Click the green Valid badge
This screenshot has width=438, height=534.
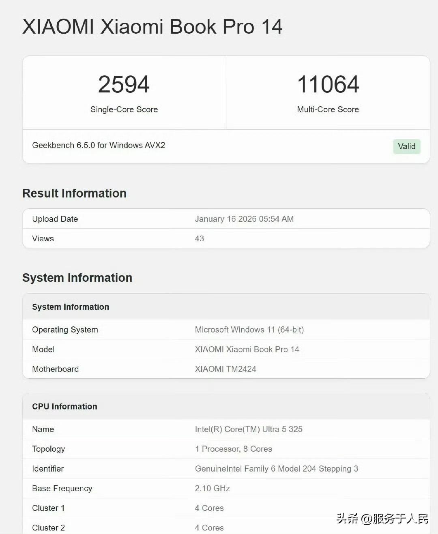(x=407, y=146)
